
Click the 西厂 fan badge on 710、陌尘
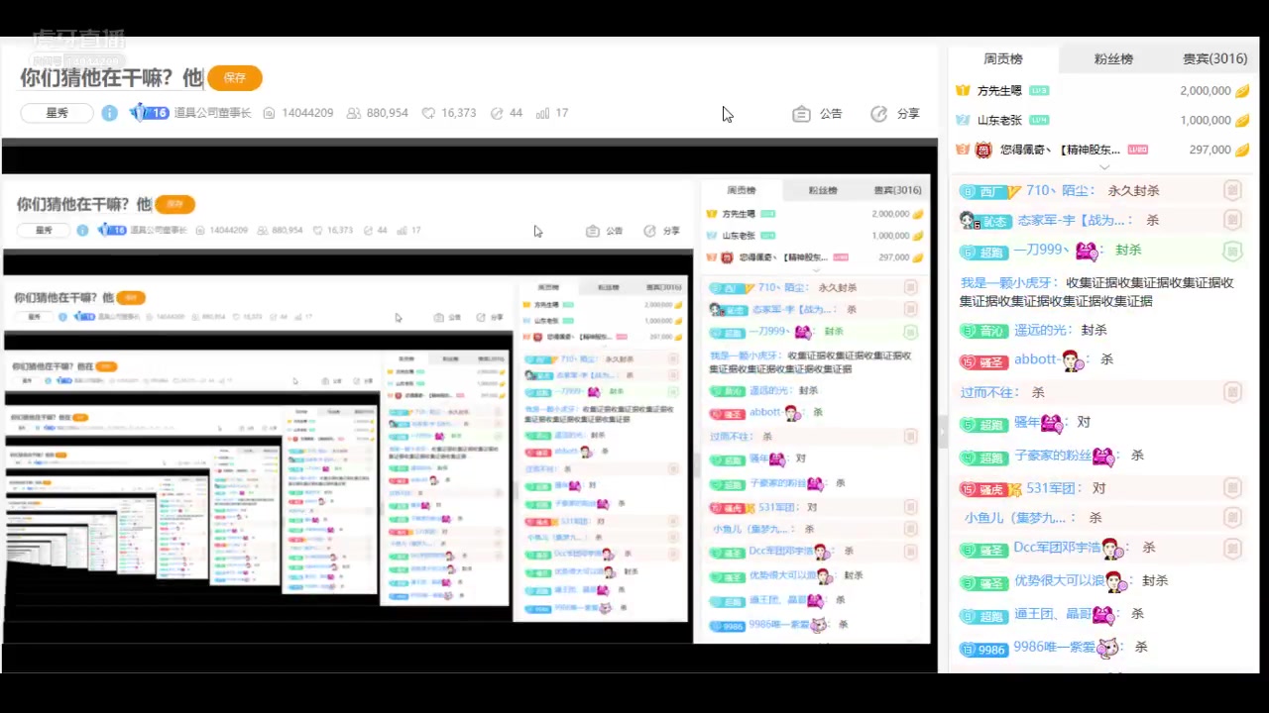tap(989, 191)
